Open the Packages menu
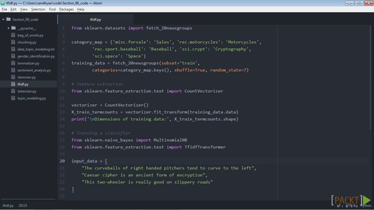The image size is (374, 210). click(x=66, y=9)
